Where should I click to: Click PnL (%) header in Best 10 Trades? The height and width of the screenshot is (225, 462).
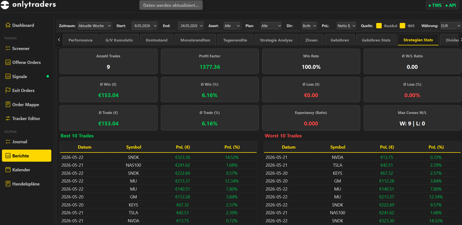(232, 147)
